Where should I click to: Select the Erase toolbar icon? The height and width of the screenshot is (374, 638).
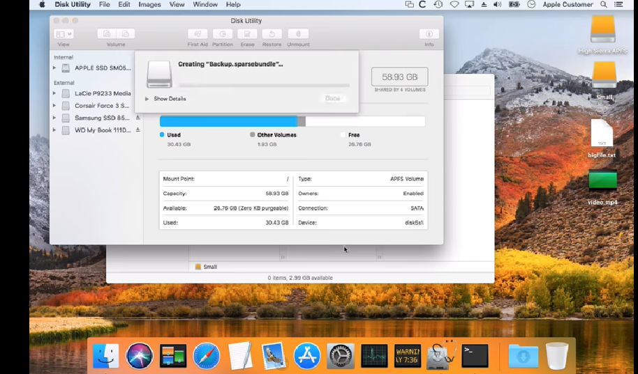[x=247, y=34]
